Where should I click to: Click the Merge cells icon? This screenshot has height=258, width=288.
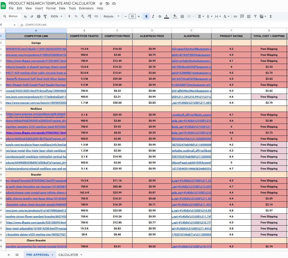click(189, 17)
